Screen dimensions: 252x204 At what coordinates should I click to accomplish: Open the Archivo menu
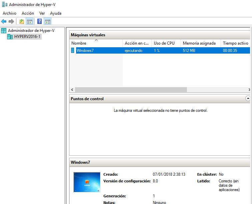pos(9,13)
